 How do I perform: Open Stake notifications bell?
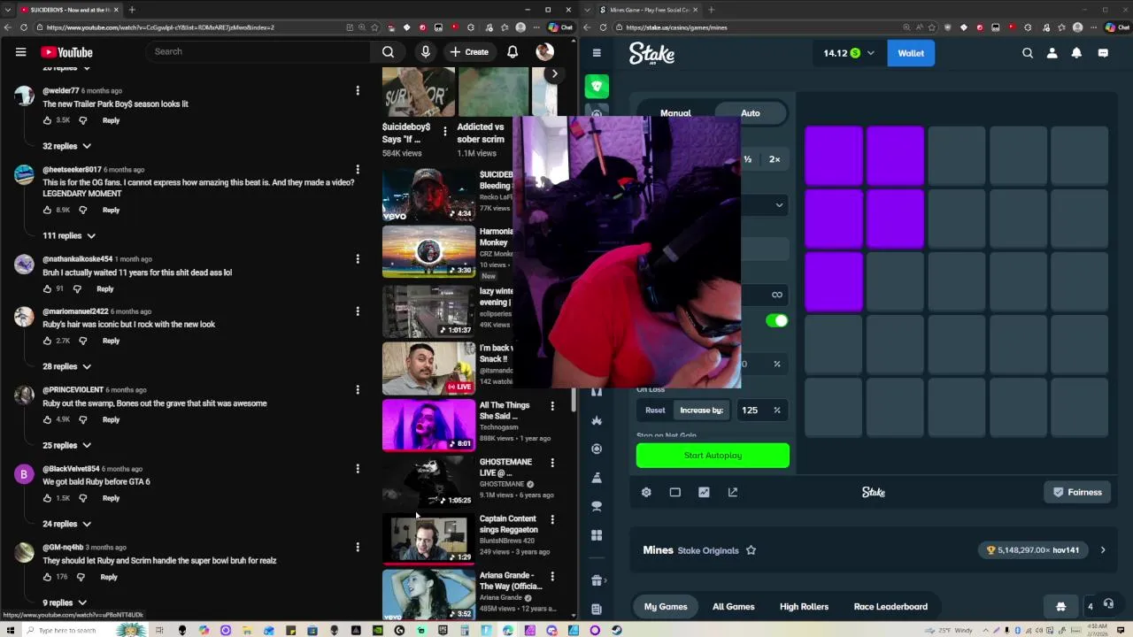(1076, 53)
